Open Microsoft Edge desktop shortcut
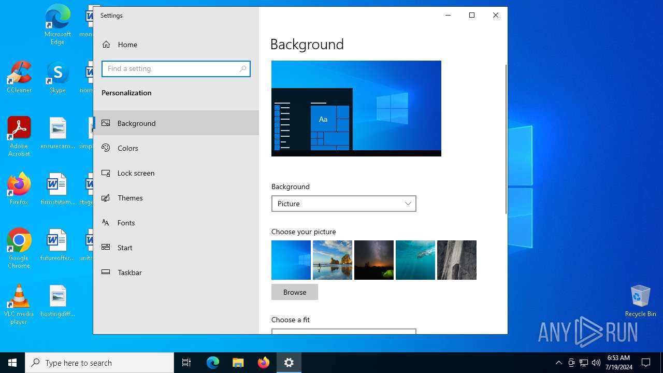Screen dimensions: 663x373 [57, 25]
